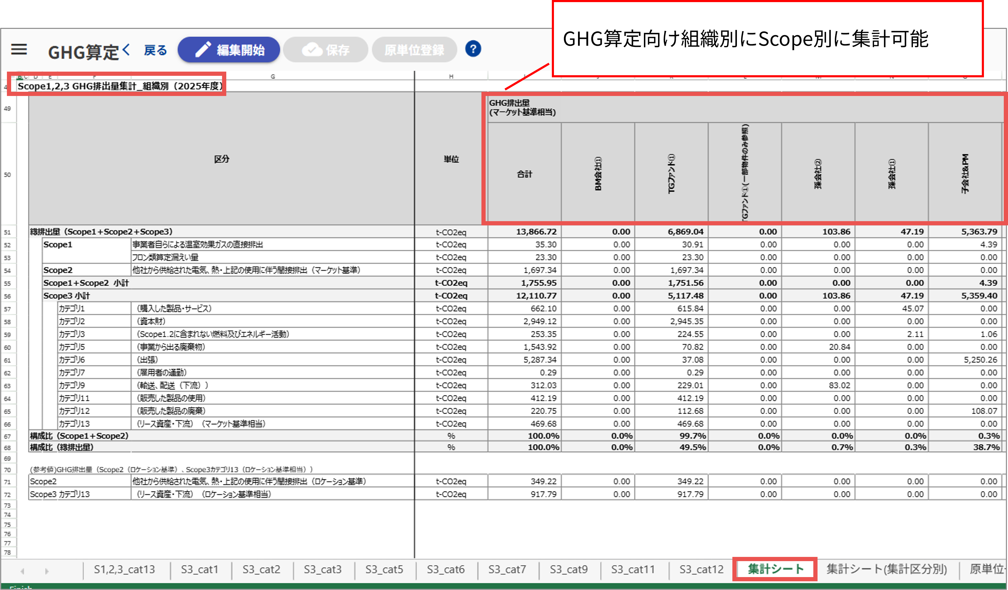Open the 集計シート(集計区分別) tab
The width and height of the screenshot is (1008, 590).
coord(886,569)
